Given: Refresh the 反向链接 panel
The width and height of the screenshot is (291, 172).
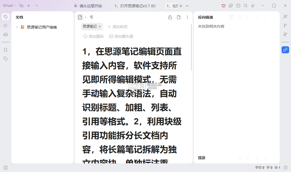Looking at the screenshot, I should pos(240,17).
